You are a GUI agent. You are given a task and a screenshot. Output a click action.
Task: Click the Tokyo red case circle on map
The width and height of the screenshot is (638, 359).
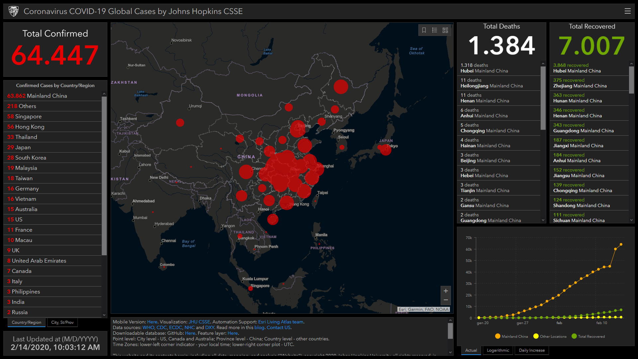[386, 150]
